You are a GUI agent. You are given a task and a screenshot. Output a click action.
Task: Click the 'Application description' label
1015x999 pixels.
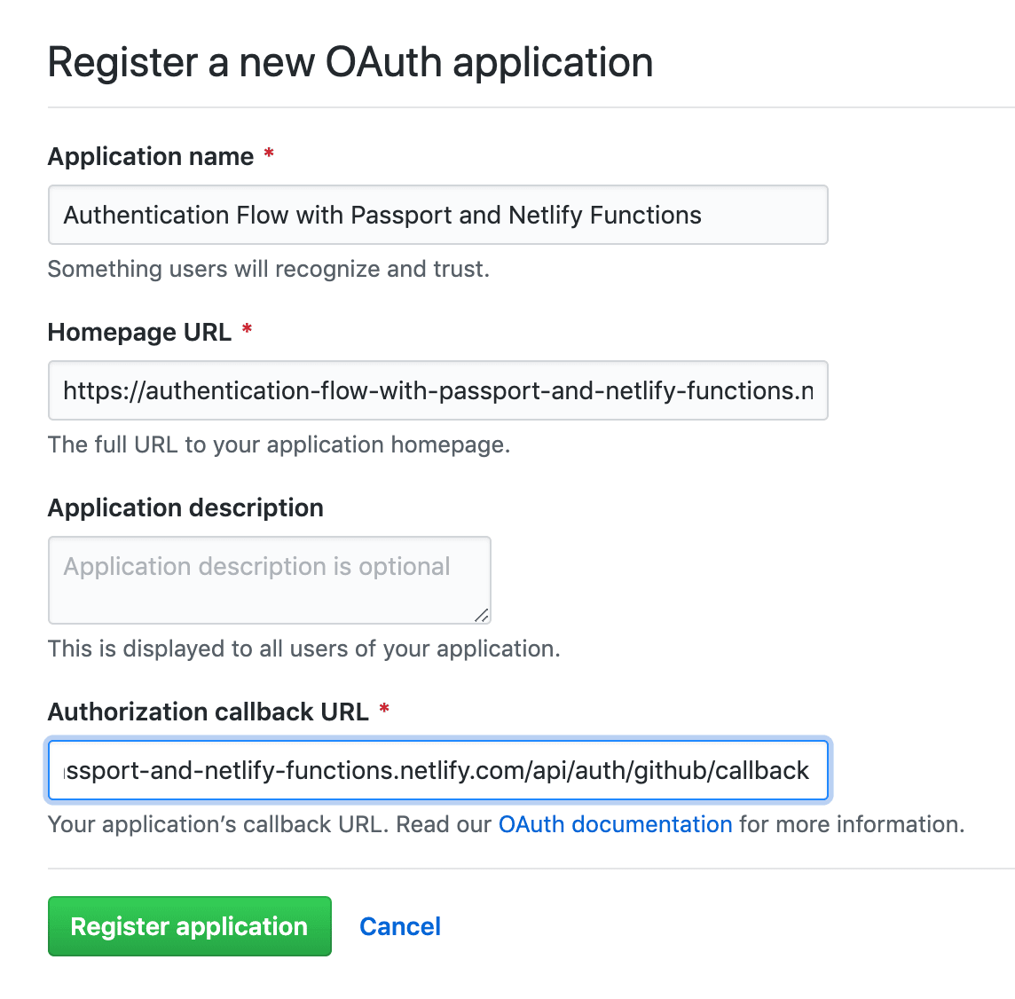point(185,508)
